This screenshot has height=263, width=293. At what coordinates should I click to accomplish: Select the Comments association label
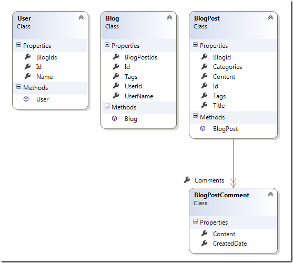tap(209, 180)
